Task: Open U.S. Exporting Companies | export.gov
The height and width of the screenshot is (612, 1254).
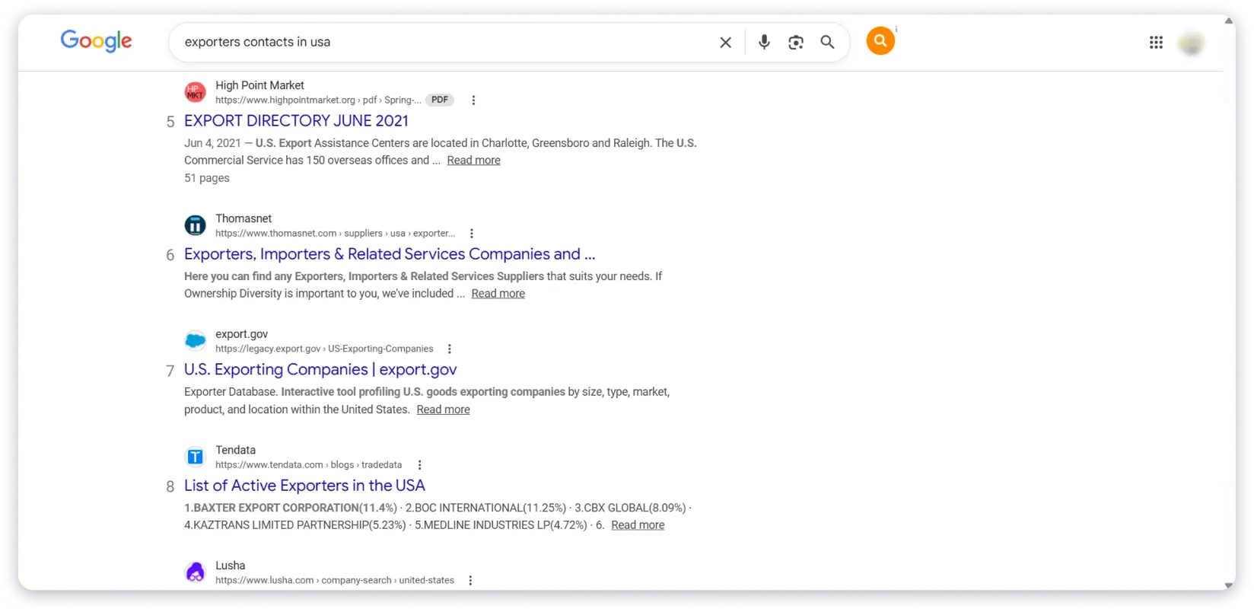Action: pos(320,370)
